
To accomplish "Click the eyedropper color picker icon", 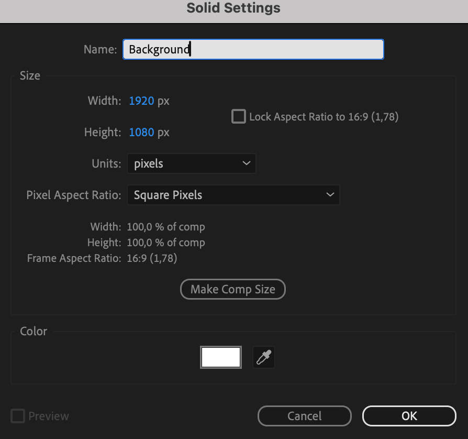I will [263, 358].
